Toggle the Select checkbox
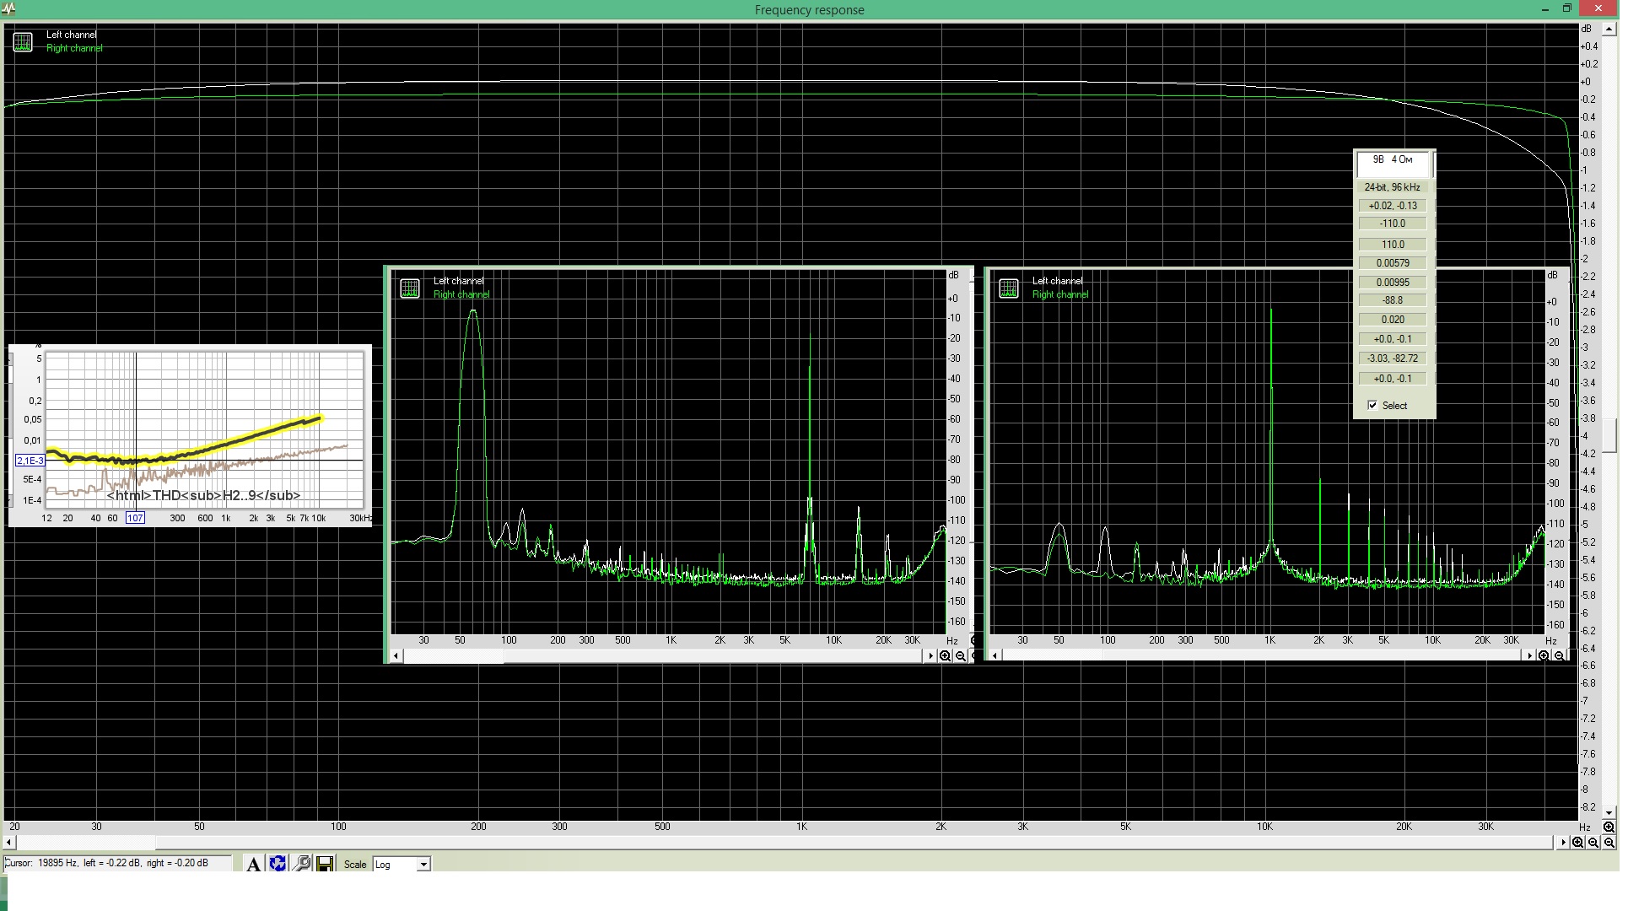The image size is (1628, 911). (x=1372, y=406)
